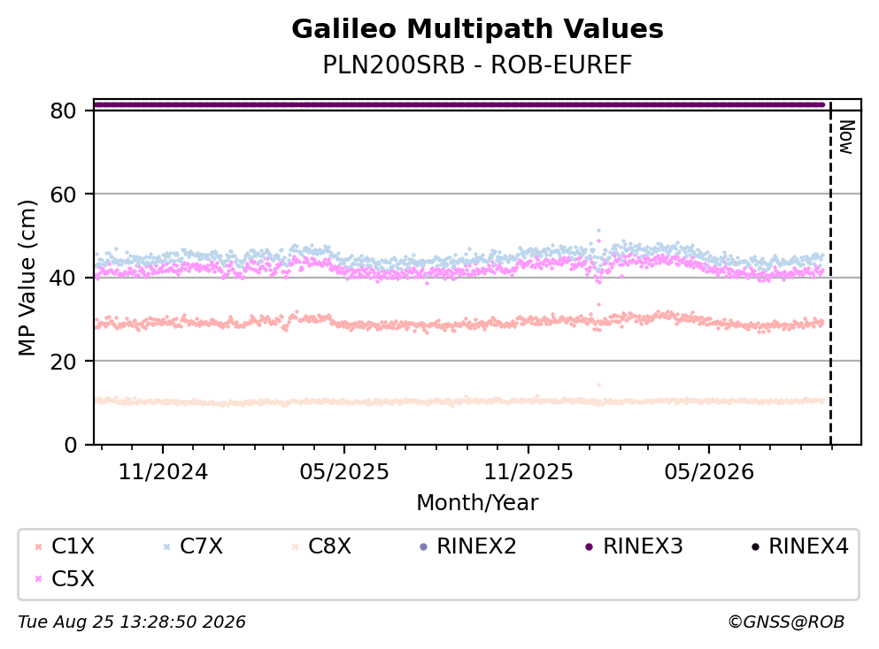Viewport: 879px width, 649px height.
Task: Click the "Now" marker label
Action: pos(845,137)
